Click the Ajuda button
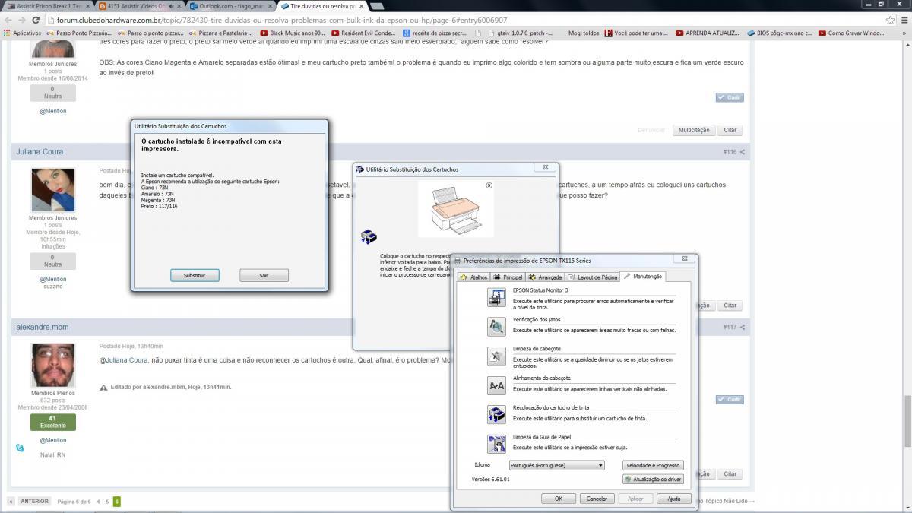This screenshot has height=513, width=912. tap(674, 499)
